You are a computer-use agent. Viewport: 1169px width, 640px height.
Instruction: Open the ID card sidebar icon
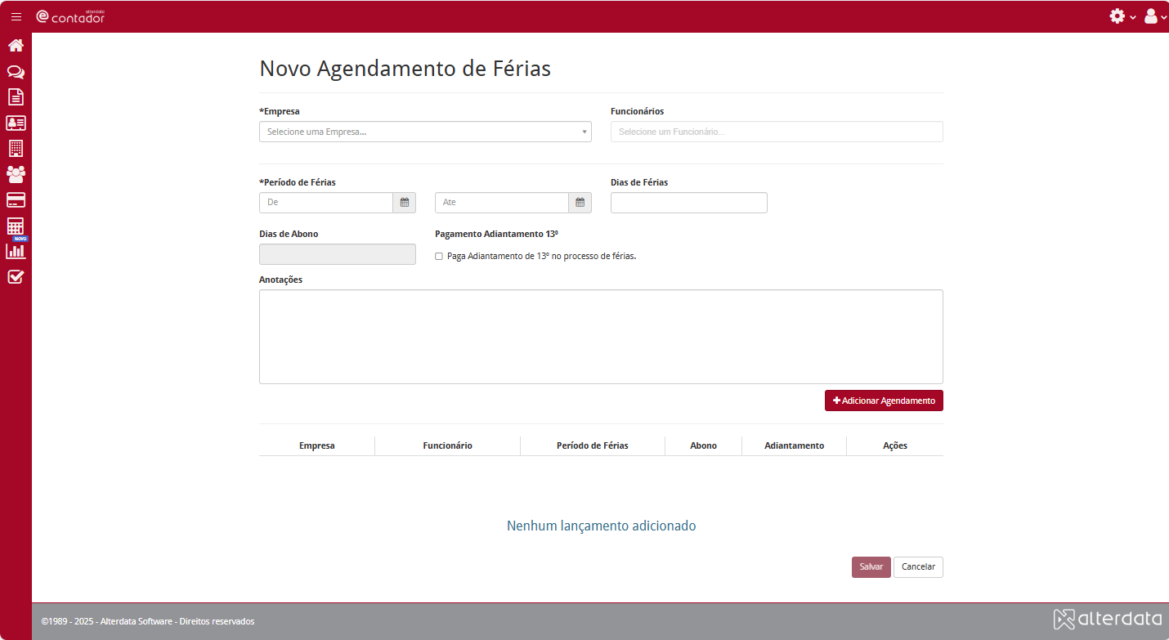pos(16,123)
